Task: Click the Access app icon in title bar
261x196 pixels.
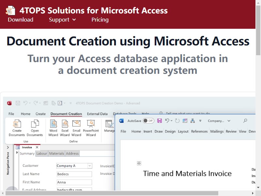Action: [9, 103]
